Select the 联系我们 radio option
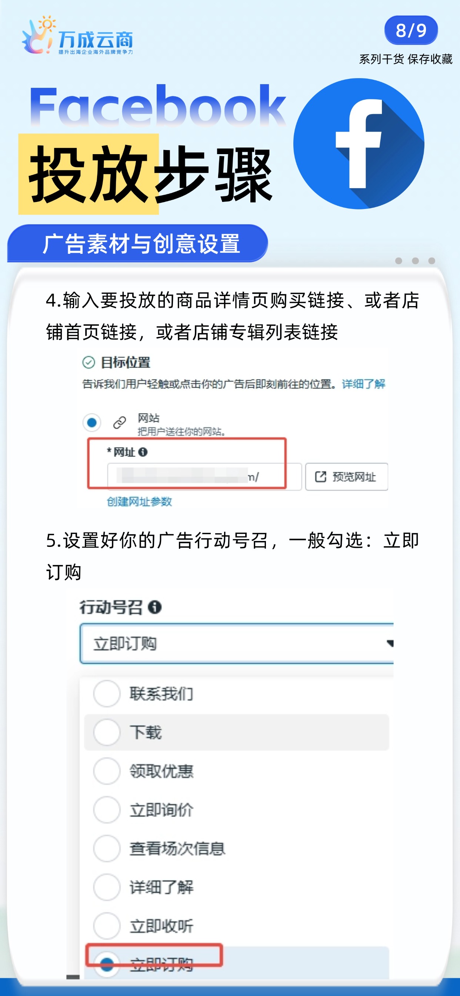The image size is (460, 996). click(107, 693)
